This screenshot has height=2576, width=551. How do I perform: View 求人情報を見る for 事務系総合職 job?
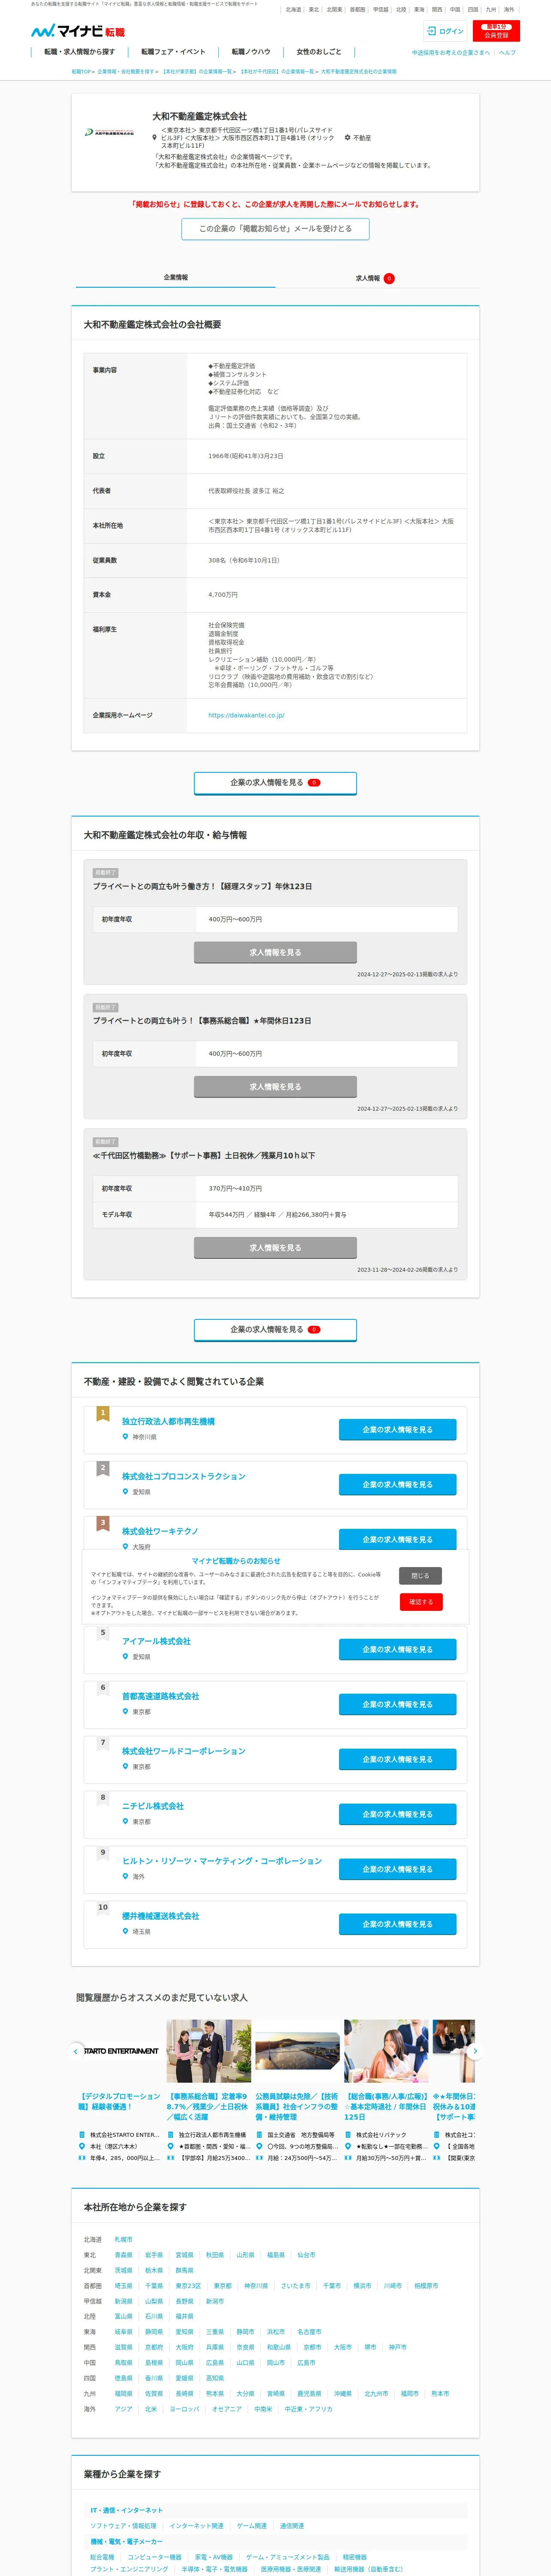coord(275,1087)
